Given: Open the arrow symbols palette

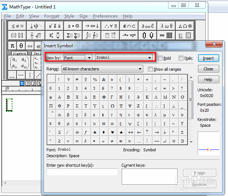Looking at the screenshot, I should 92,26.
